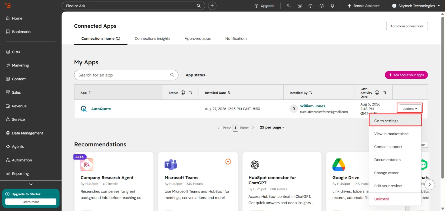
Task: Open HubSpot connector for ChatGPT card
Action: click(x=282, y=181)
